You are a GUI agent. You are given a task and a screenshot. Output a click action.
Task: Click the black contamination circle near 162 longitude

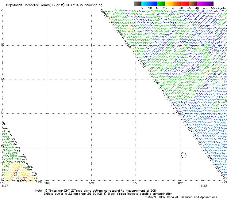[183, 155]
